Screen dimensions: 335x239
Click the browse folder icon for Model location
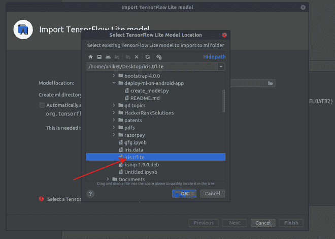tap(271, 83)
